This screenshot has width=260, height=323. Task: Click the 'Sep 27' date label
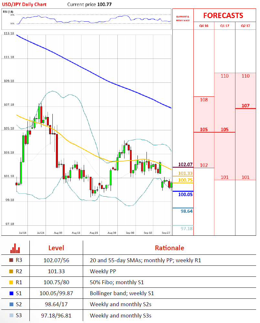[x=166, y=233]
